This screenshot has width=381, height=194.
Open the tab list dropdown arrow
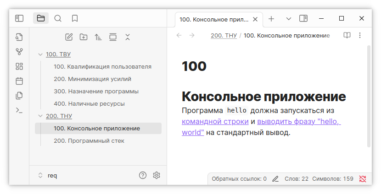point(288,19)
